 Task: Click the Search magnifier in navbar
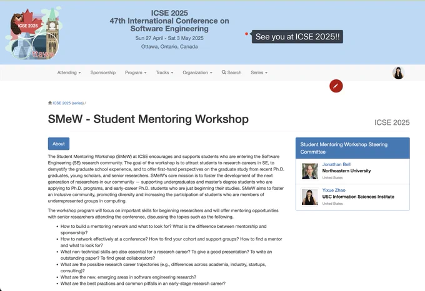[x=231, y=72]
